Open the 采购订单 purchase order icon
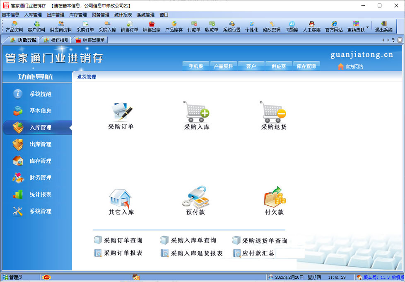This screenshot has width=405, height=282. 121,112
